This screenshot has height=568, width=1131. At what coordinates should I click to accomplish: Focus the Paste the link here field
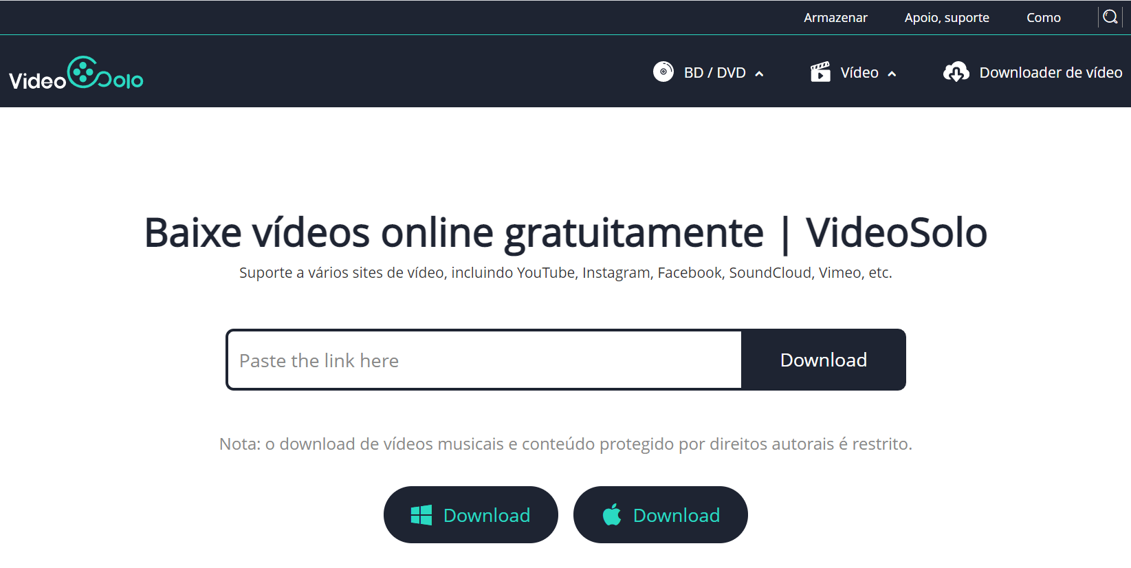click(x=485, y=360)
